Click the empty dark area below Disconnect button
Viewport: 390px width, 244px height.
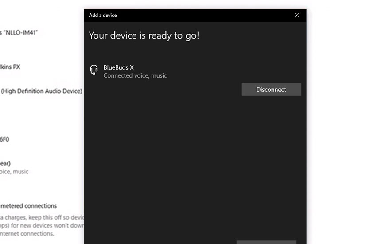pos(195,169)
